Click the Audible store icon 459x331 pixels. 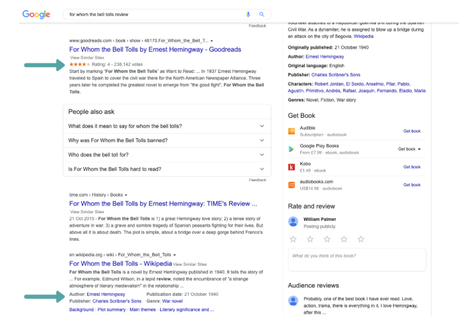point(291,131)
